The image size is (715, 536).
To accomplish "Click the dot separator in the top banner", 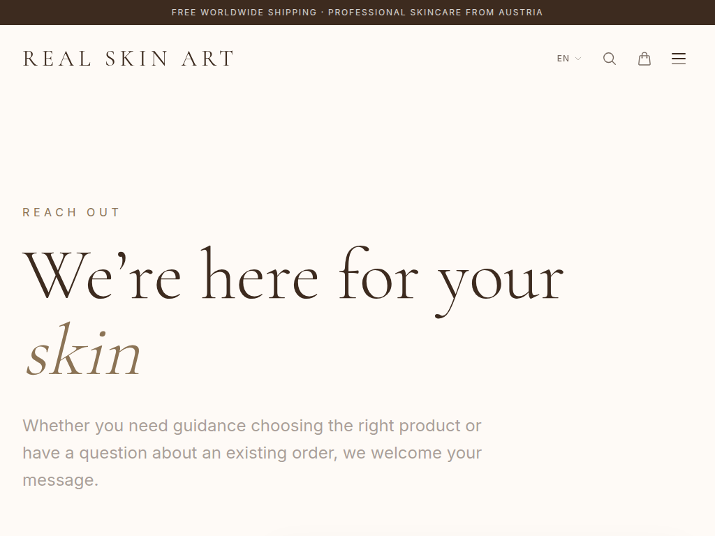I will [x=322, y=13].
